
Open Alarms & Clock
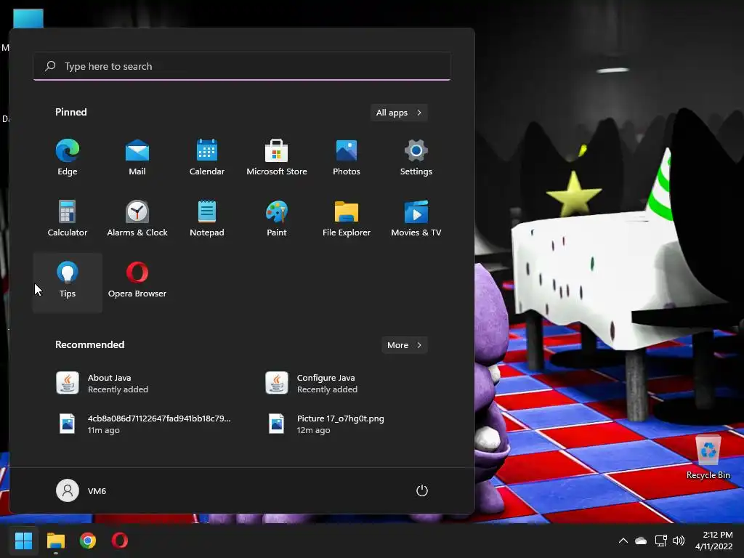(137, 218)
